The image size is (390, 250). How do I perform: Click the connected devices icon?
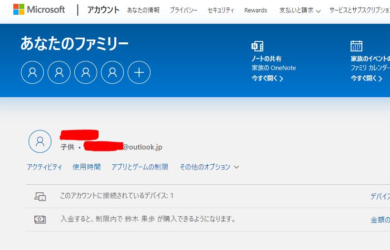coord(40,196)
